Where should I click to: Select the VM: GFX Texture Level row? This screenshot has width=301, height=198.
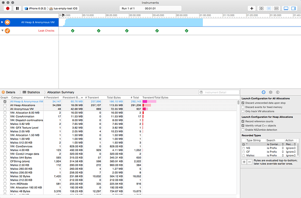pos(118,128)
